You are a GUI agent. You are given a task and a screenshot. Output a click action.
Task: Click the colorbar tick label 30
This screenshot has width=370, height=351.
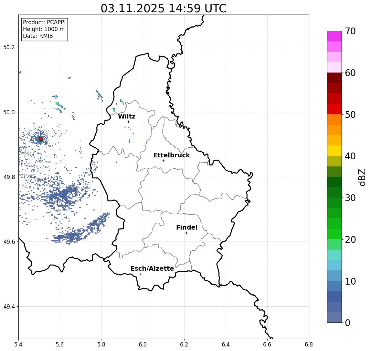(350, 198)
